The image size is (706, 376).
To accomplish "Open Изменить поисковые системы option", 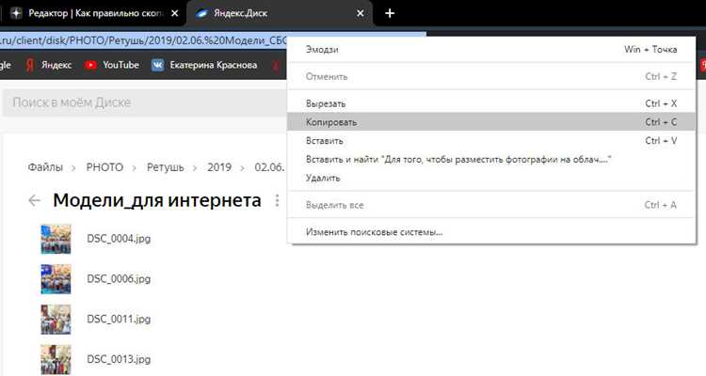I will point(491,232).
